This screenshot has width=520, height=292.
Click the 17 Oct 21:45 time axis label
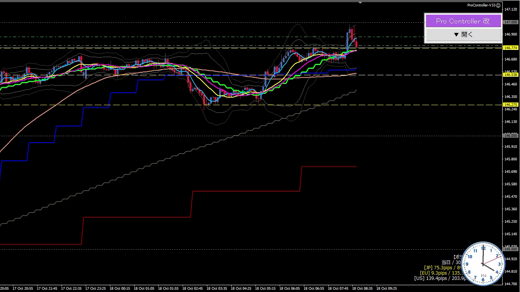point(47,288)
